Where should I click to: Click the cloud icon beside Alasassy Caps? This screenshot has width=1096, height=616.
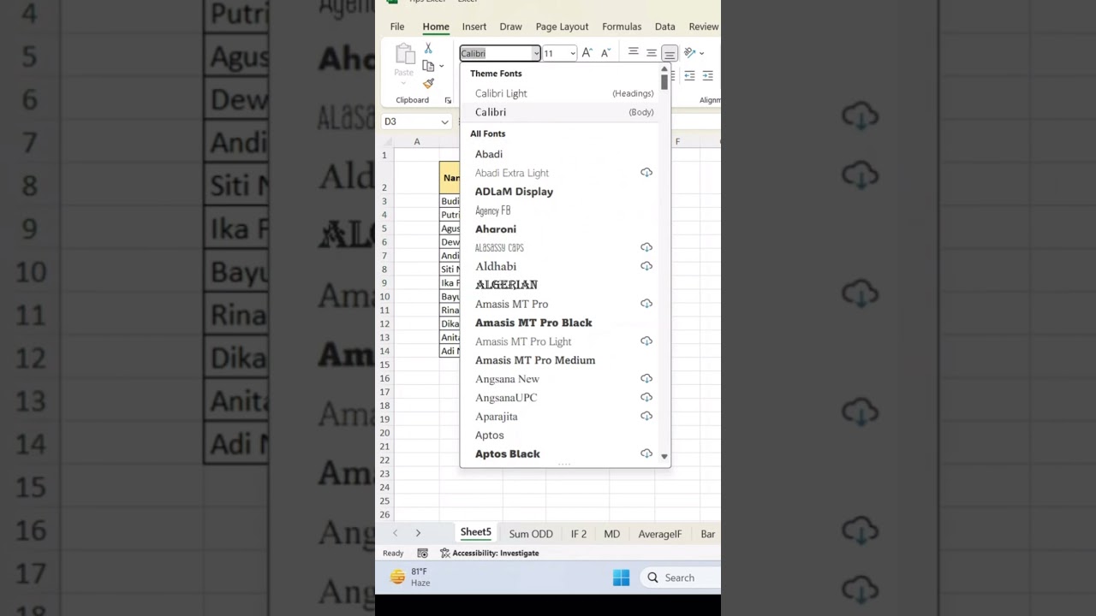[x=646, y=247]
